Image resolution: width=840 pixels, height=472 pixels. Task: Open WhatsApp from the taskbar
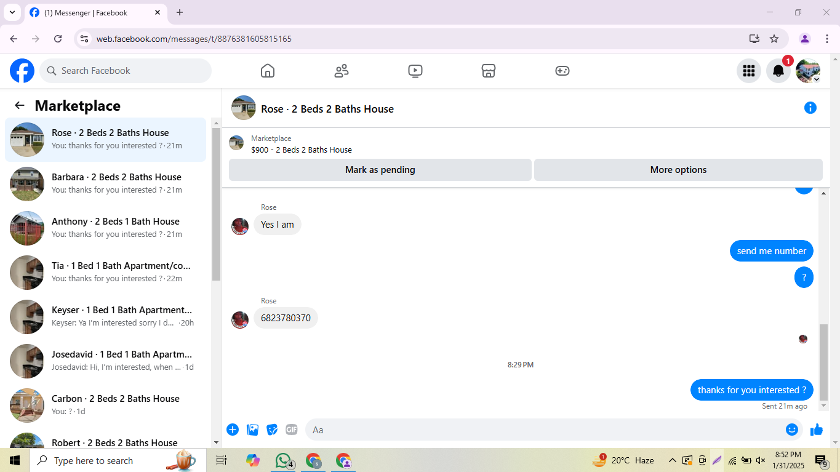[x=283, y=460]
